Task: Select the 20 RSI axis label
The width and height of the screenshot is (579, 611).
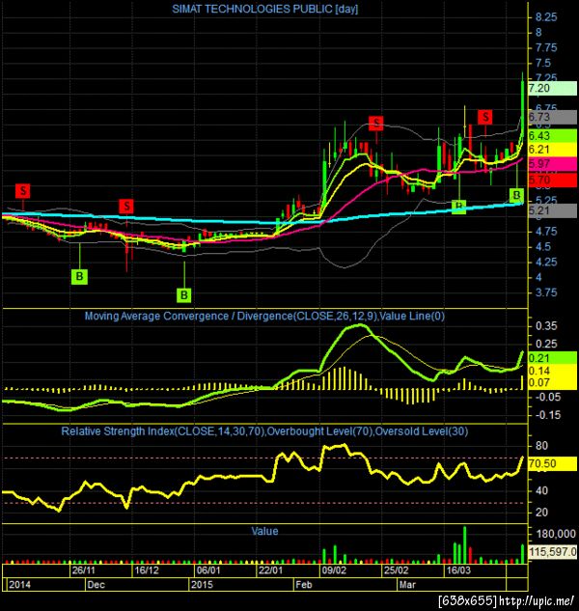Action: [x=541, y=512]
